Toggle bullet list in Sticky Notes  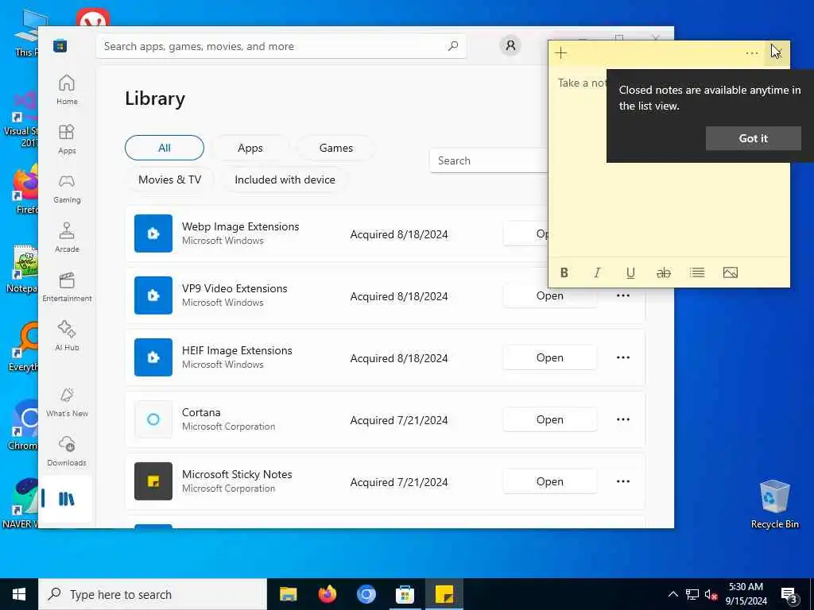click(x=696, y=273)
